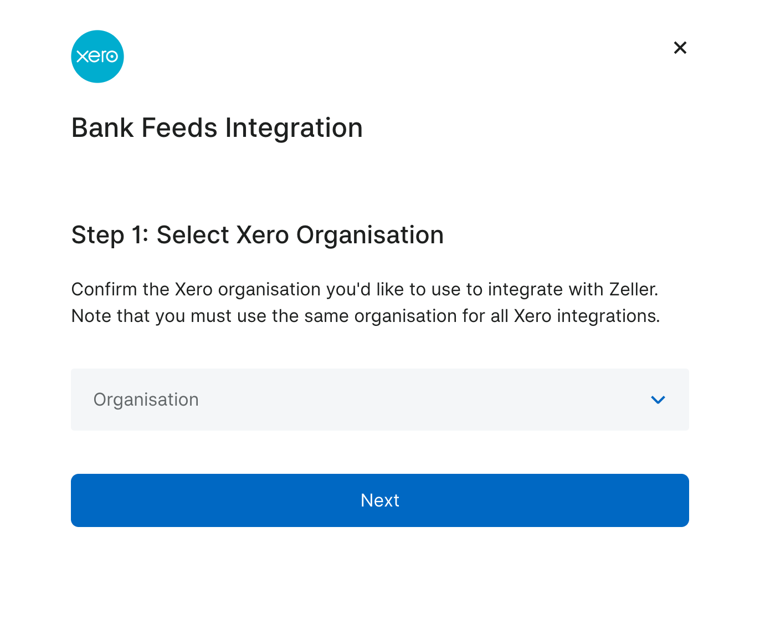Click the Bank Feeds Integration title
The height and width of the screenshot is (624, 770).
pos(217,128)
